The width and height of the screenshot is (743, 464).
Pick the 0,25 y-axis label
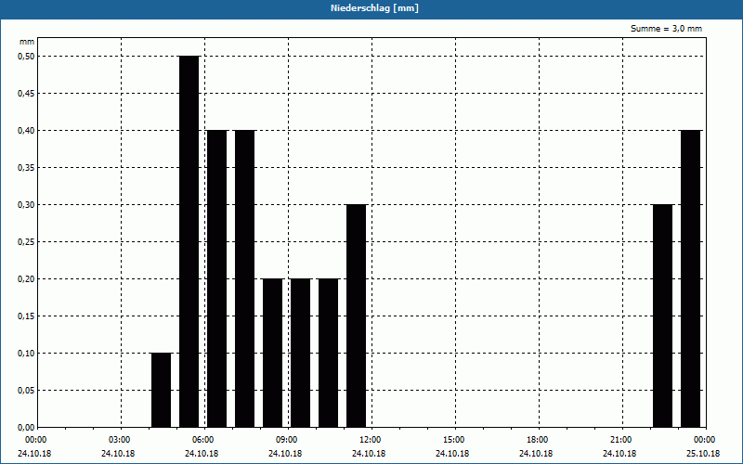coord(26,242)
